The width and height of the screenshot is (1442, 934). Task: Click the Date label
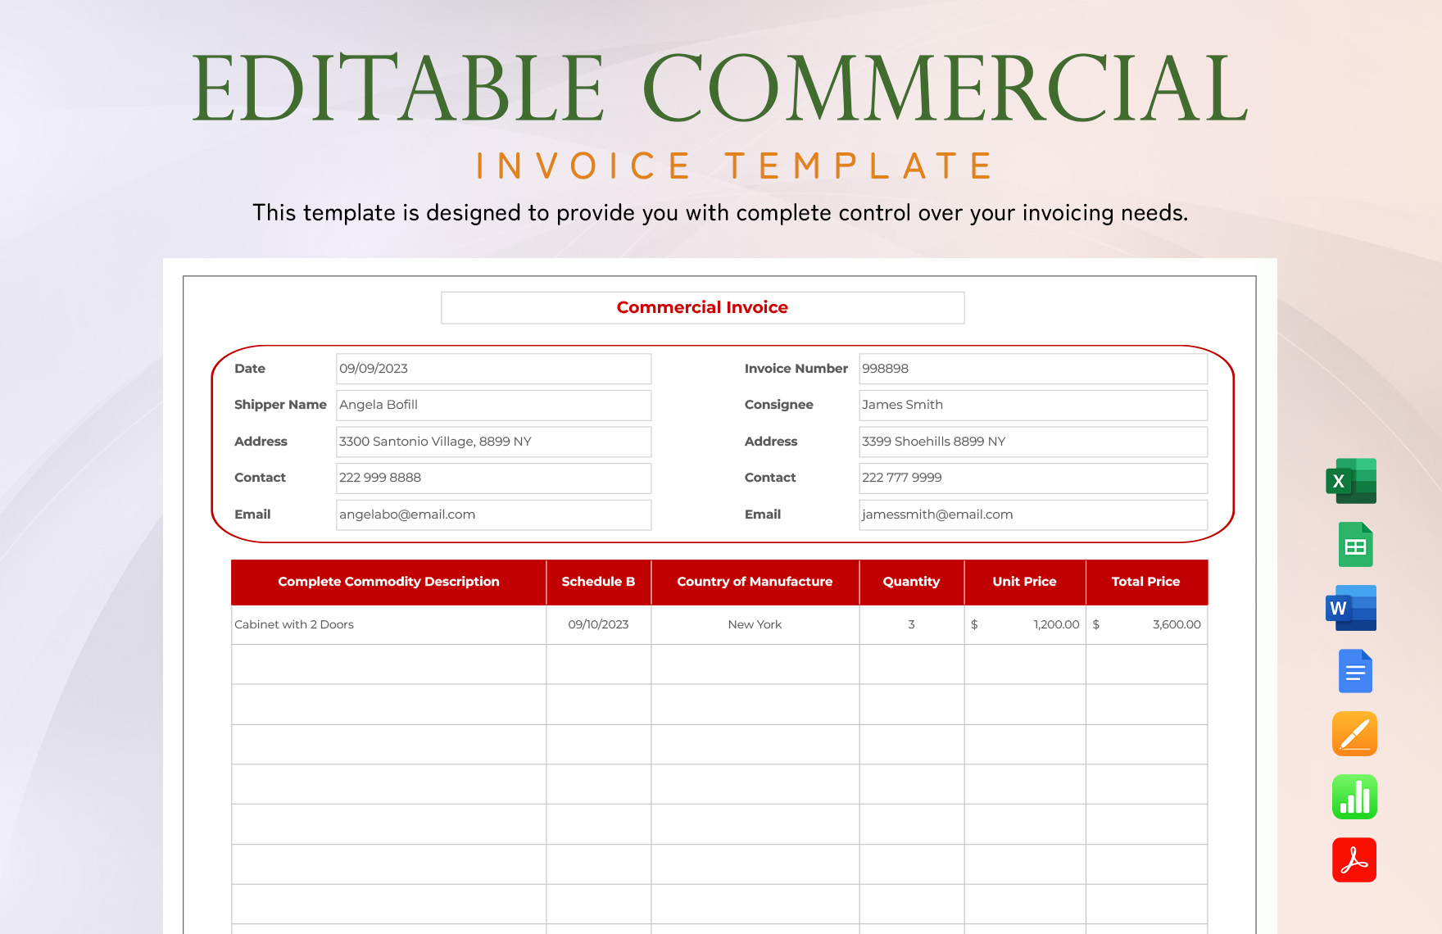click(x=250, y=369)
